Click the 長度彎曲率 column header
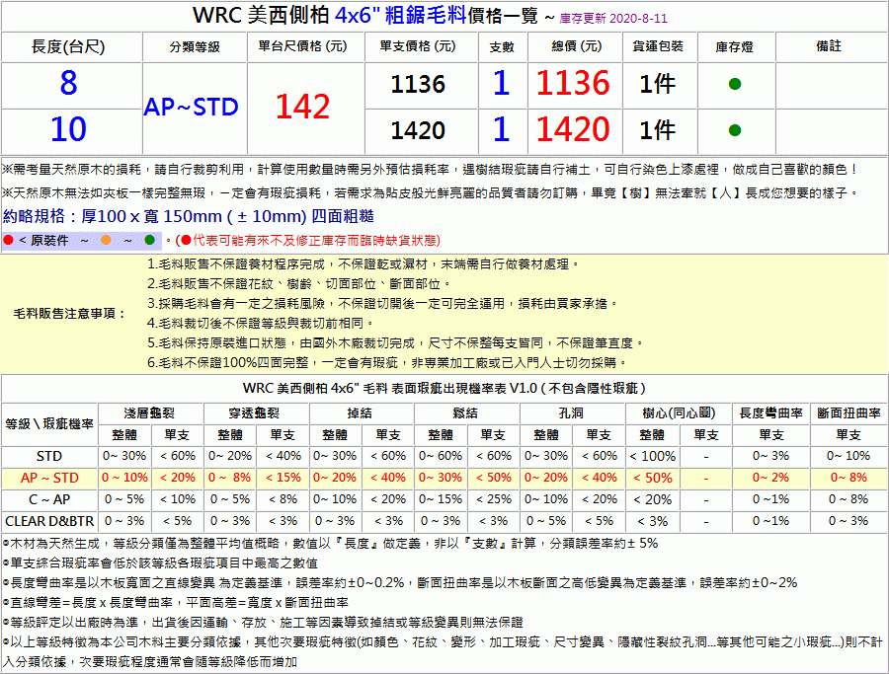 (771, 413)
